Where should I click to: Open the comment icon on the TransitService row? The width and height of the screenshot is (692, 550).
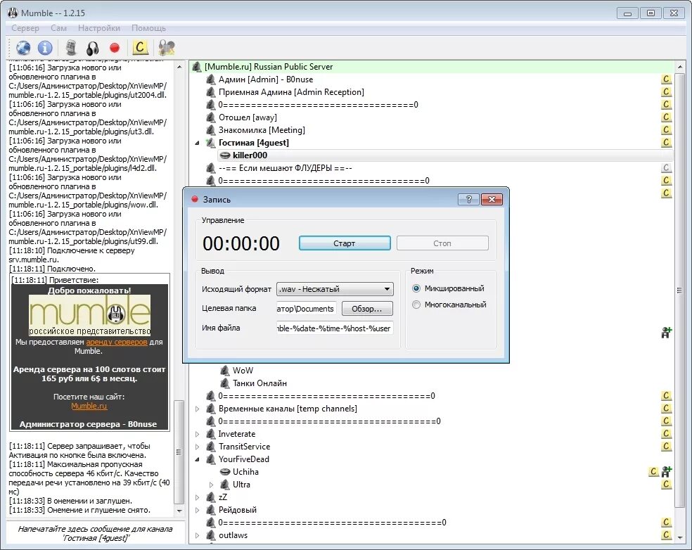tap(667, 447)
